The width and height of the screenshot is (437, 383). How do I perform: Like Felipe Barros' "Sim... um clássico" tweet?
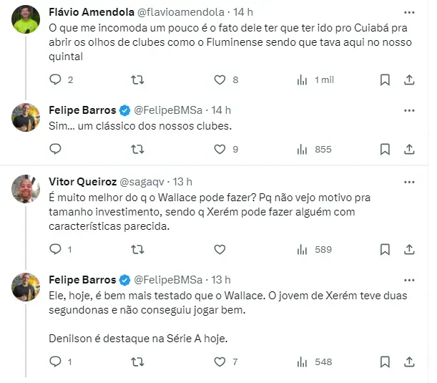pyautogui.click(x=220, y=149)
